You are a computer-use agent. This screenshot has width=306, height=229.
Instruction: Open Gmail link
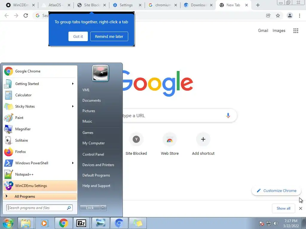point(263,31)
